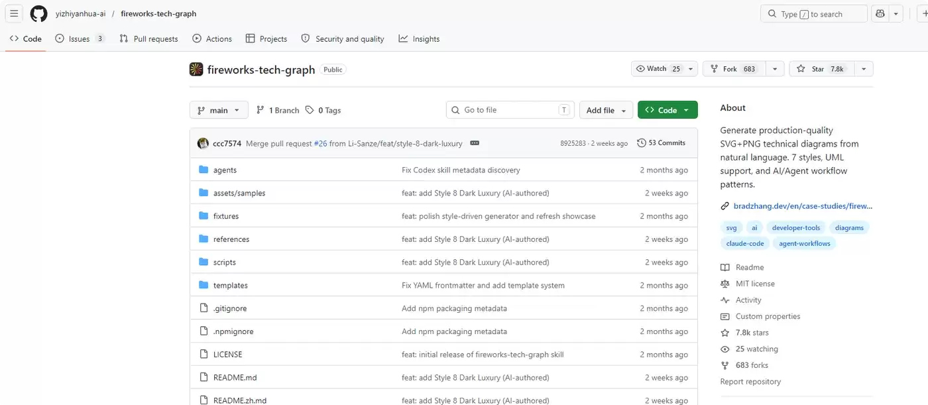
Task: Open 'Fix YAML frontmatter and add template system' commit
Action: pyautogui.click(x=483, y=286)
